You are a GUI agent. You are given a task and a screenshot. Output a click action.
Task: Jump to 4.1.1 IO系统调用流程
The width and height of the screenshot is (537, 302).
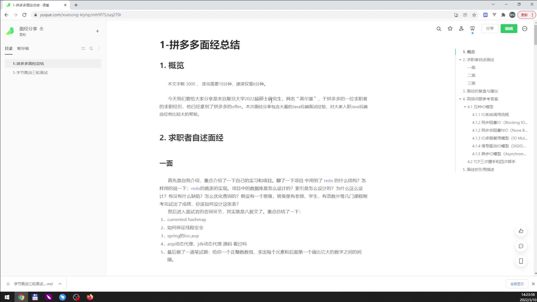pos(490,114)
